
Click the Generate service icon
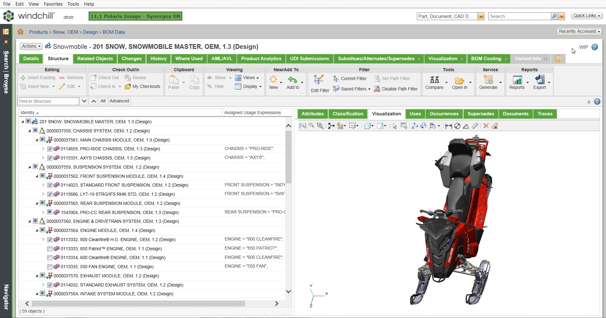[488, 80]
